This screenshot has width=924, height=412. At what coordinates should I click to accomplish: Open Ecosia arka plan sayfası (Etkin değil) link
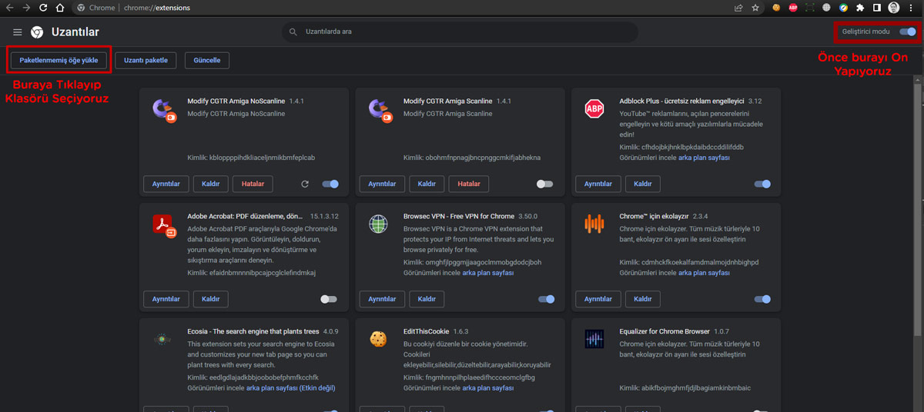point(291,388)
